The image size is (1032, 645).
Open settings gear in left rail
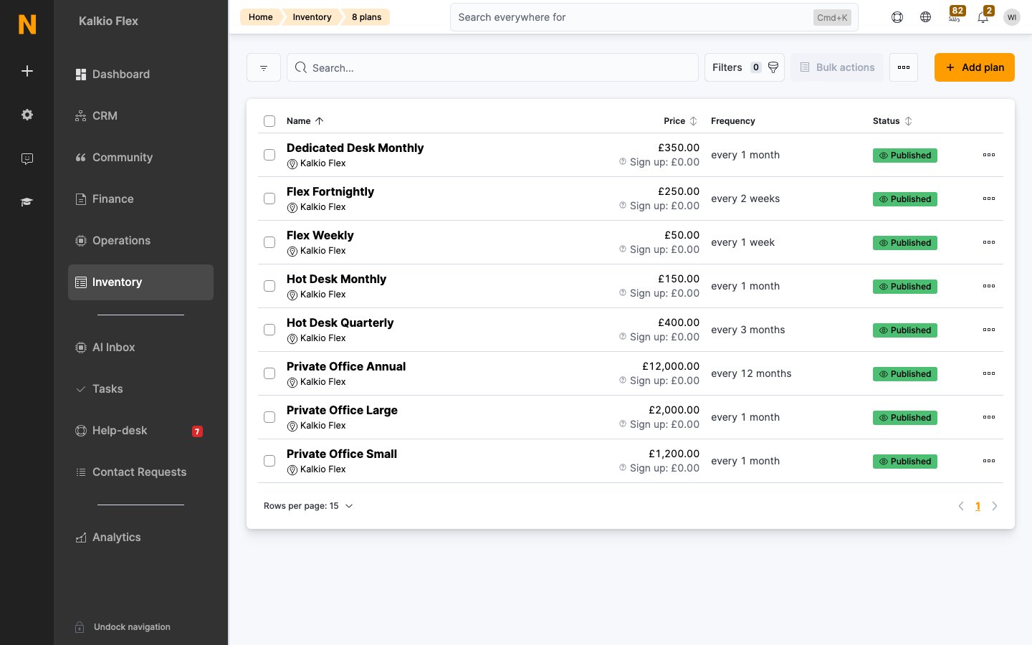tap(27, 115)
